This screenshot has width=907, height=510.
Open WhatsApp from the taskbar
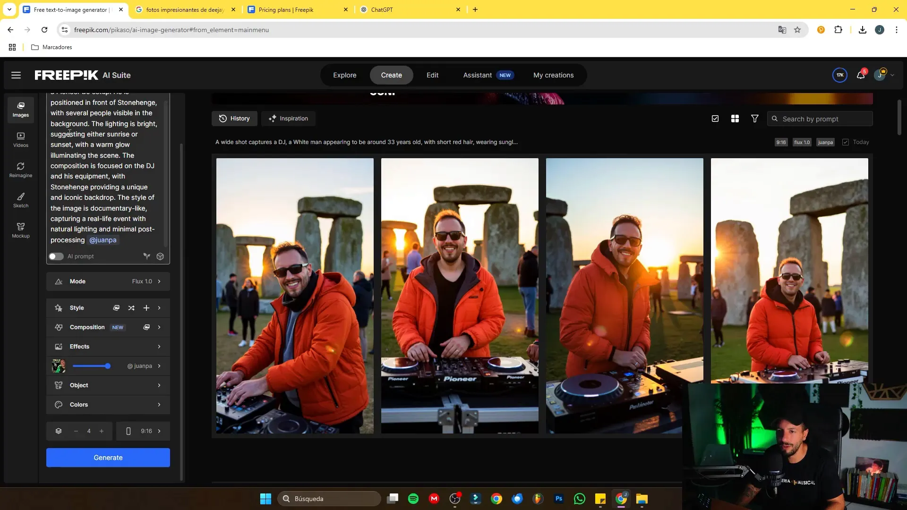point(580,499)
